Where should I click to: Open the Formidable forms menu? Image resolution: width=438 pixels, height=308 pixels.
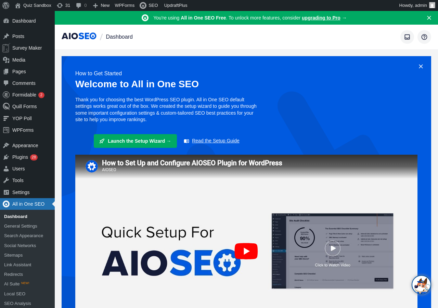click(27, 95)
